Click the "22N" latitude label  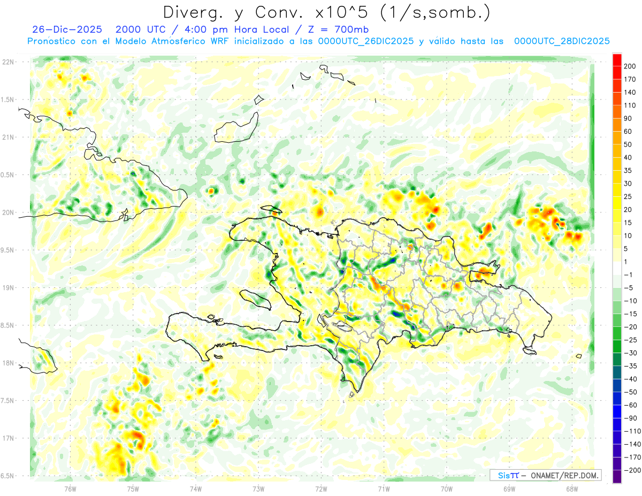tap(8, 62)
